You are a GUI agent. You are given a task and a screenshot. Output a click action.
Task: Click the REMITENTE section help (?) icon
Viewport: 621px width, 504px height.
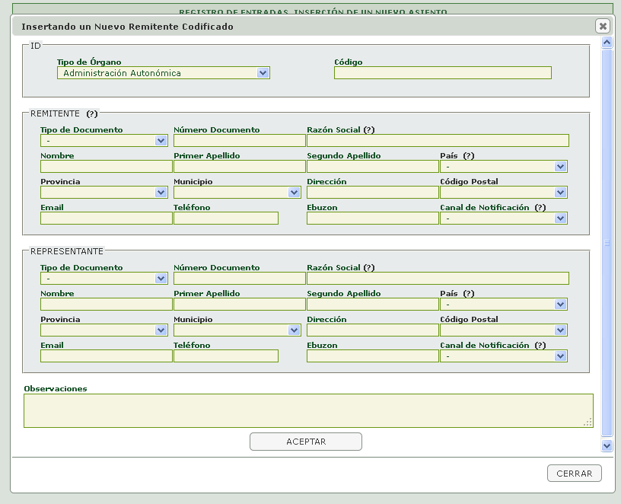[x=92, y=113]
